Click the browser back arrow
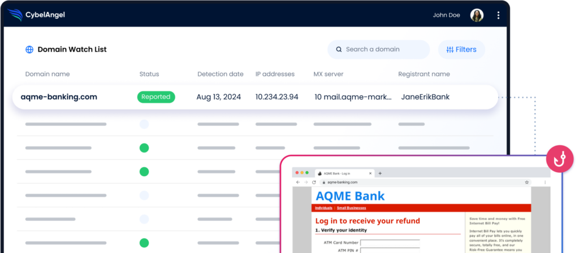 pos(298,182)
